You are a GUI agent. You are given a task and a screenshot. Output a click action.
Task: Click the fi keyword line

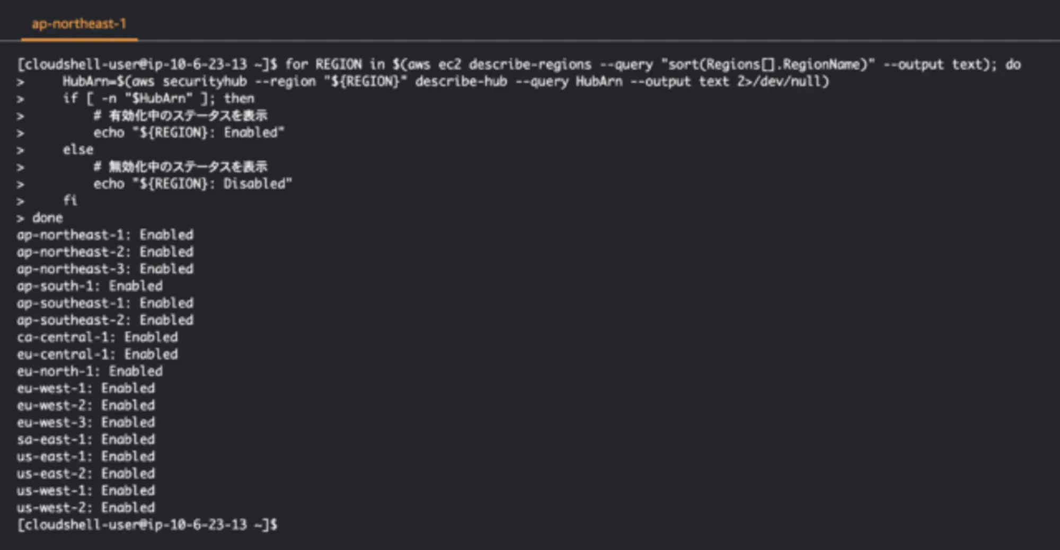(70, 201)
